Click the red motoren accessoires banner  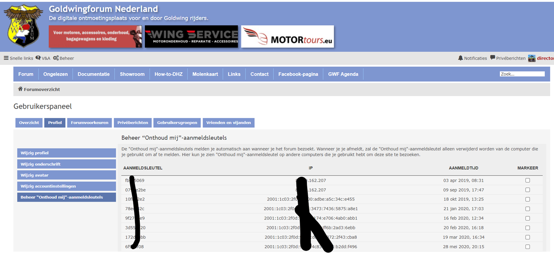95,36
